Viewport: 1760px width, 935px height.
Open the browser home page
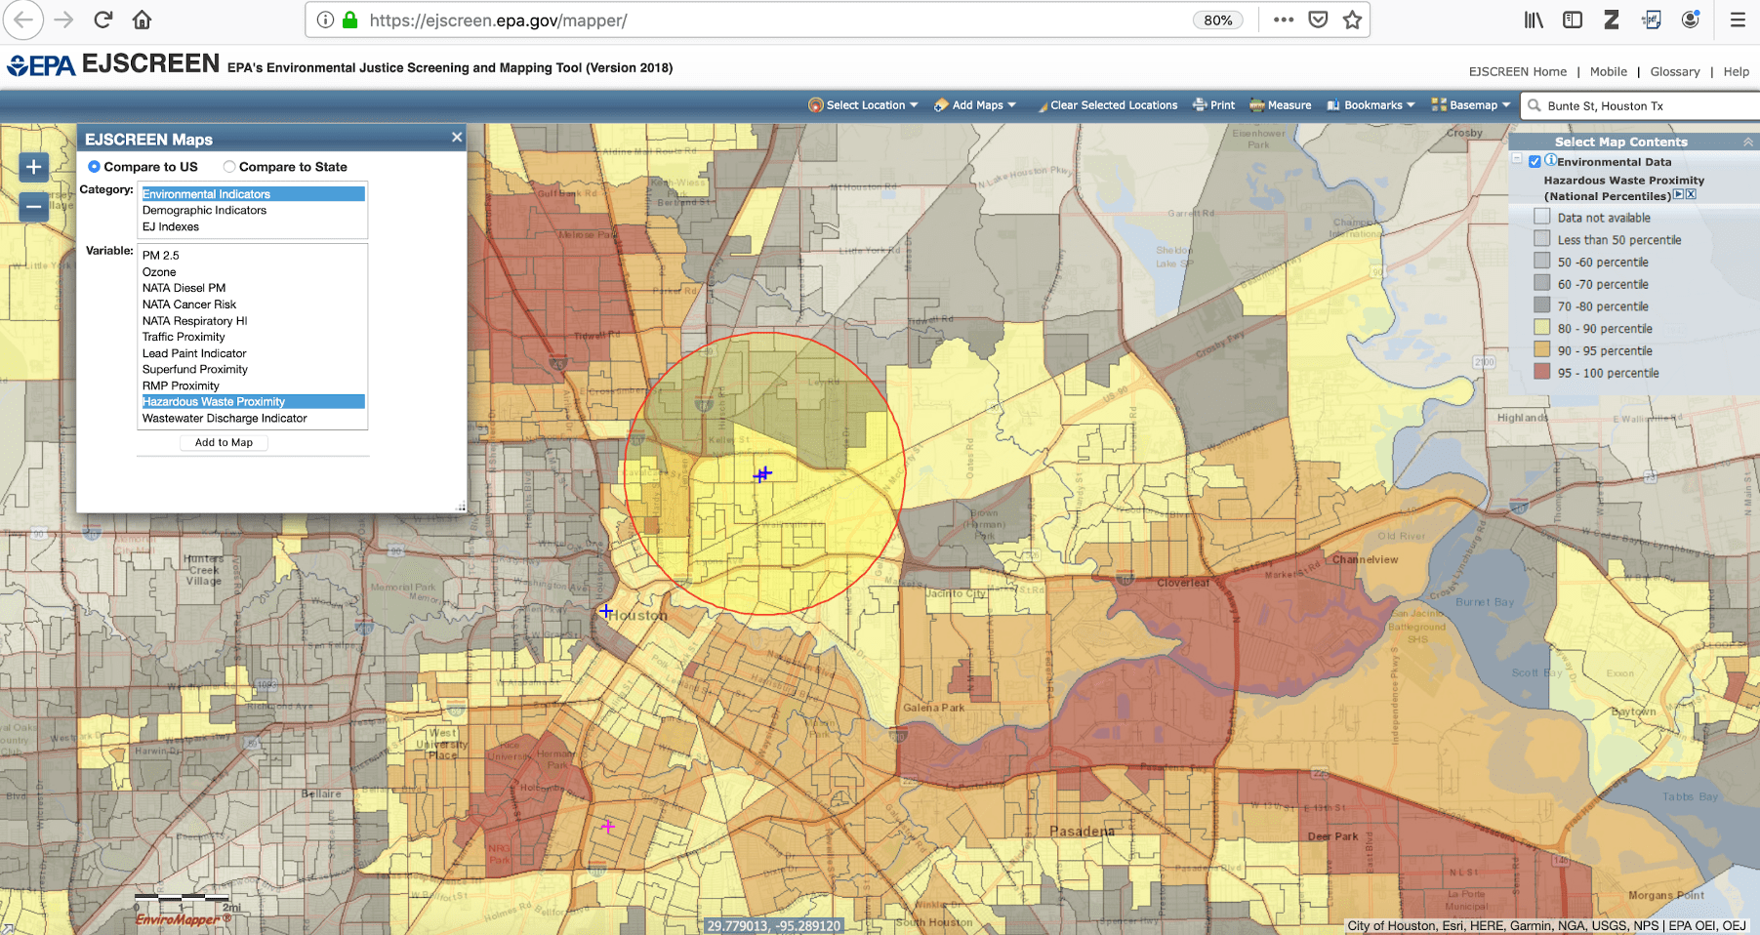point(142,20)
